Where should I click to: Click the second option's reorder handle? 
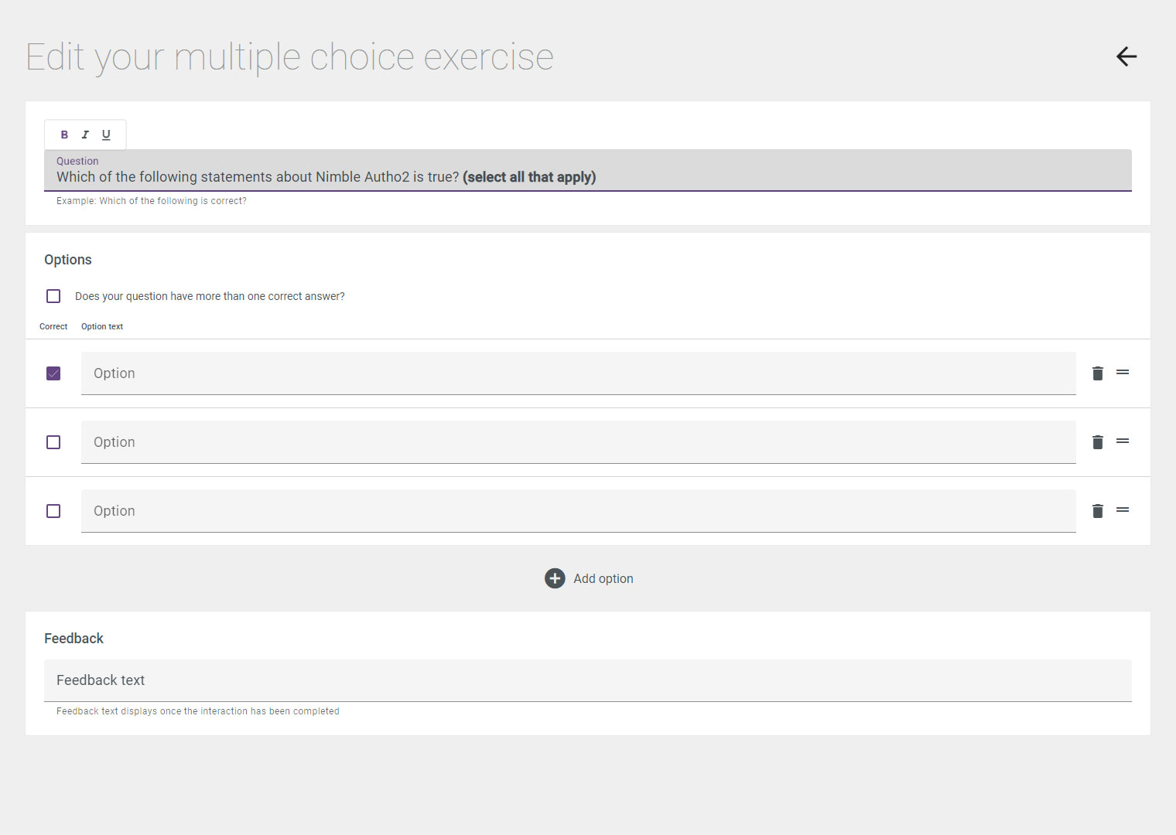1123,441
